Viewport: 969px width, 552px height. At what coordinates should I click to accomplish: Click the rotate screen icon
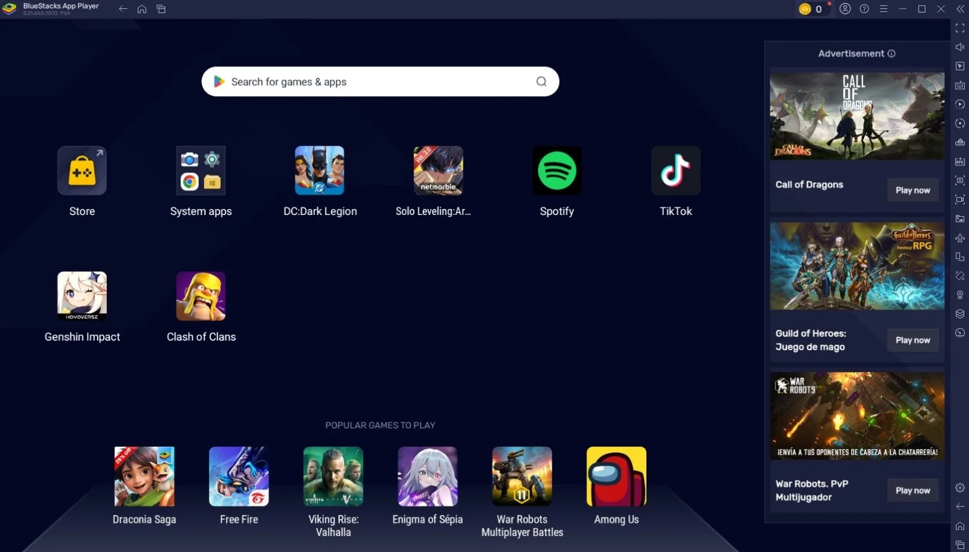960,275
